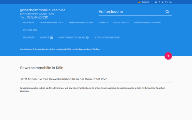Click the gewerbeimmobilie-koeln.de site logo
The height and width of the screenshot is (120, 192).
43,10
